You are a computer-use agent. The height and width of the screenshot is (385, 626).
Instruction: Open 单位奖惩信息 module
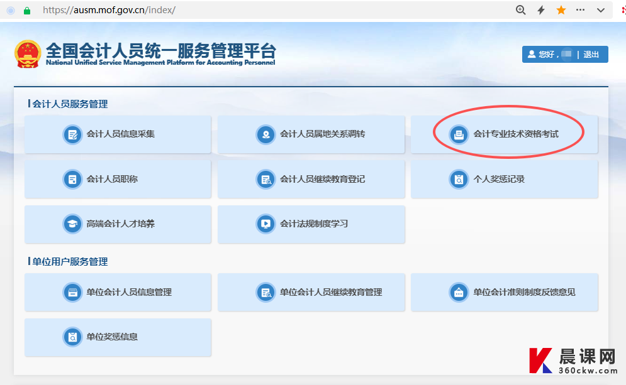pos(118,337)
